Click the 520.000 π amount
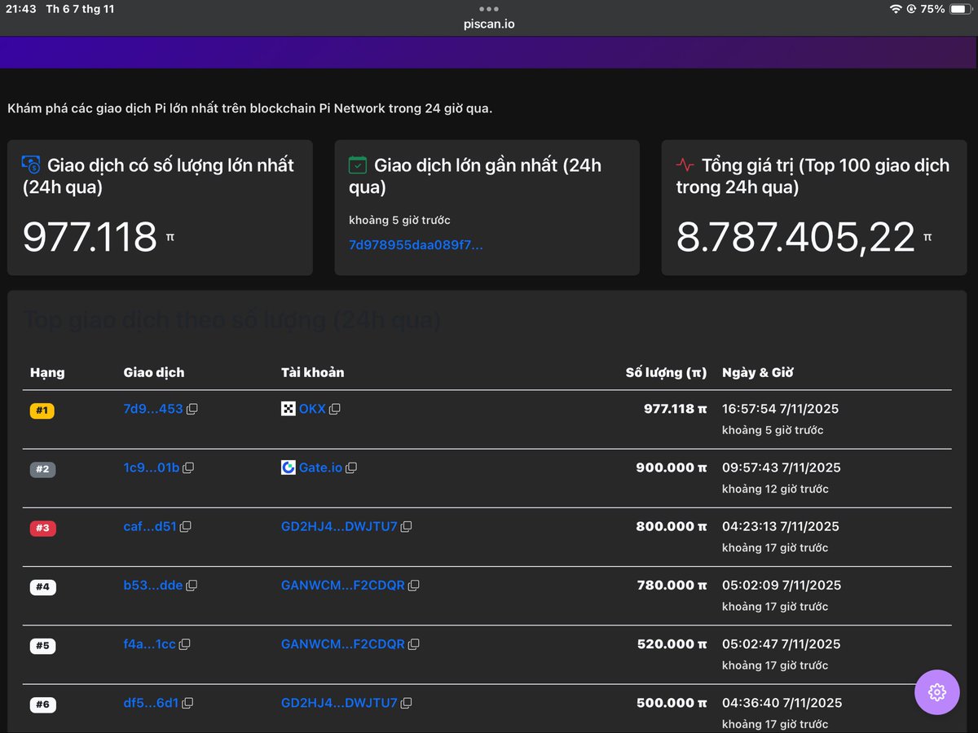 pos(672,643)
